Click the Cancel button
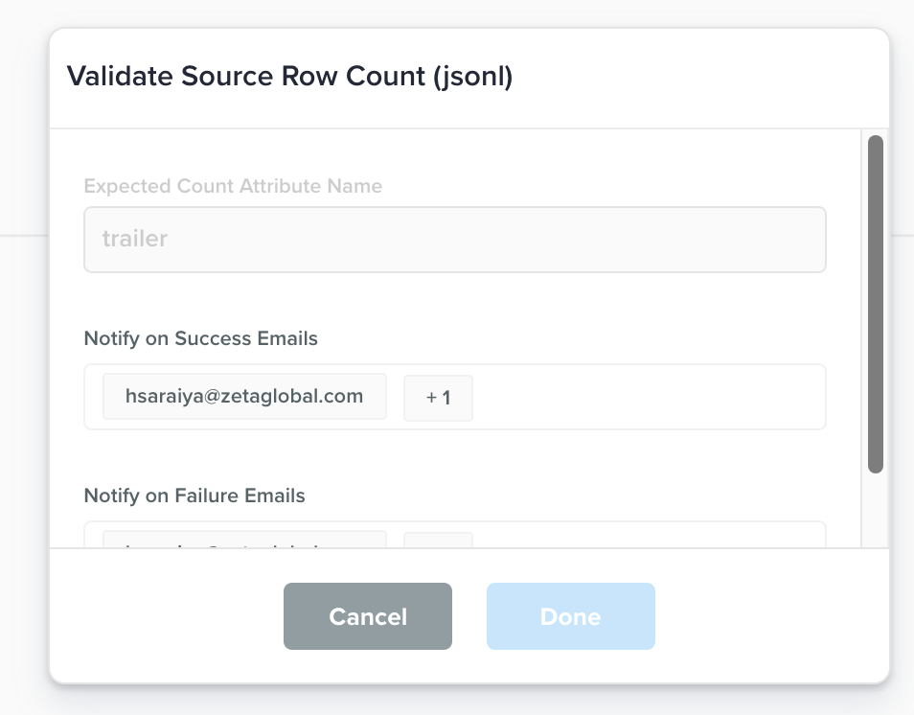The width and height of the screenshot is (914, 715). 367,616
